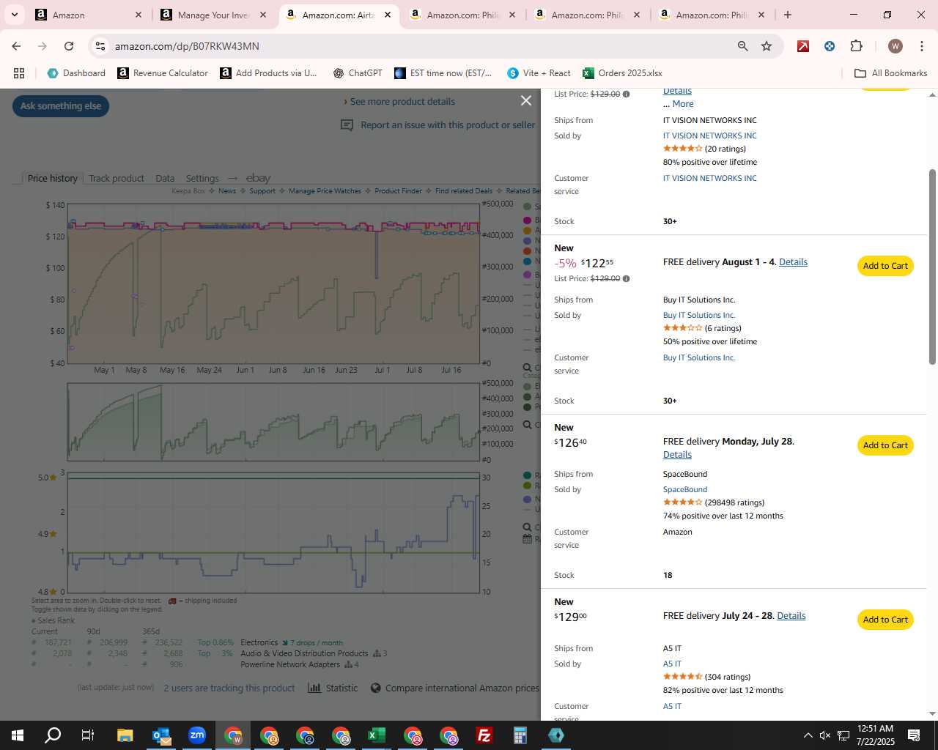Add the $122.55 offer to cart
Image resolution: width=938 pixels, height=750 pixels.
pyautogui.click(x=885, y=266)
